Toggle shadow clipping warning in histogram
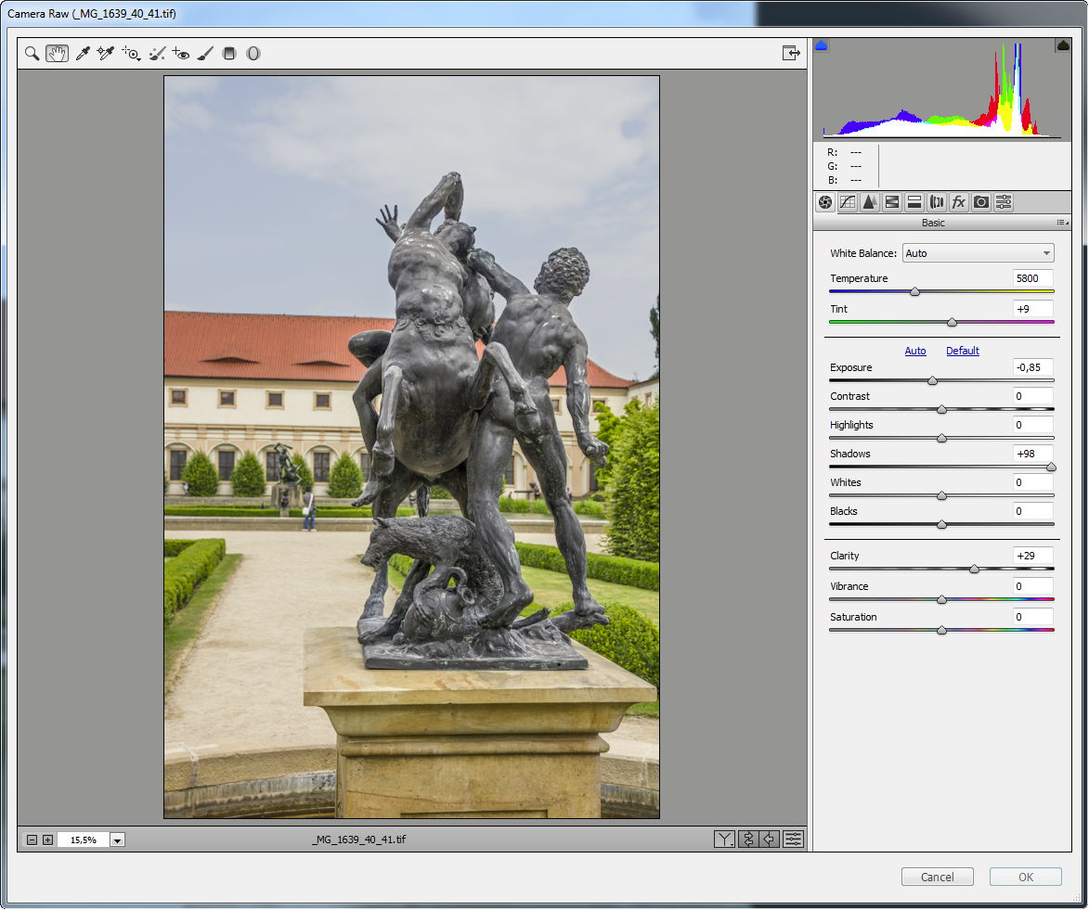 (822, 45)
